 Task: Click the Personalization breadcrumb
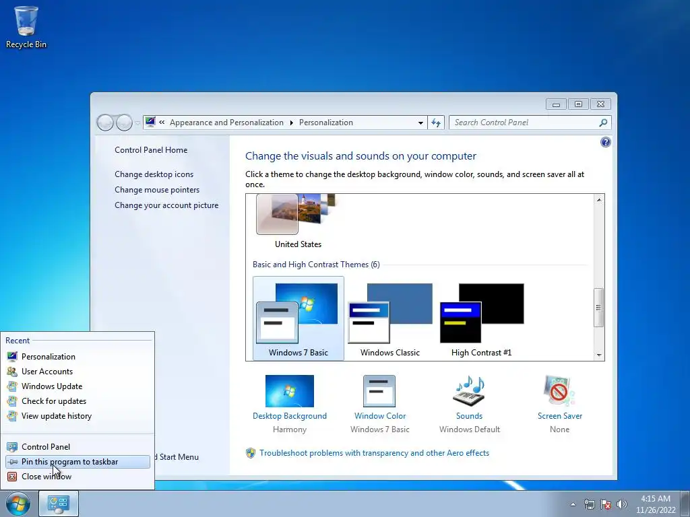pos(326,123)
